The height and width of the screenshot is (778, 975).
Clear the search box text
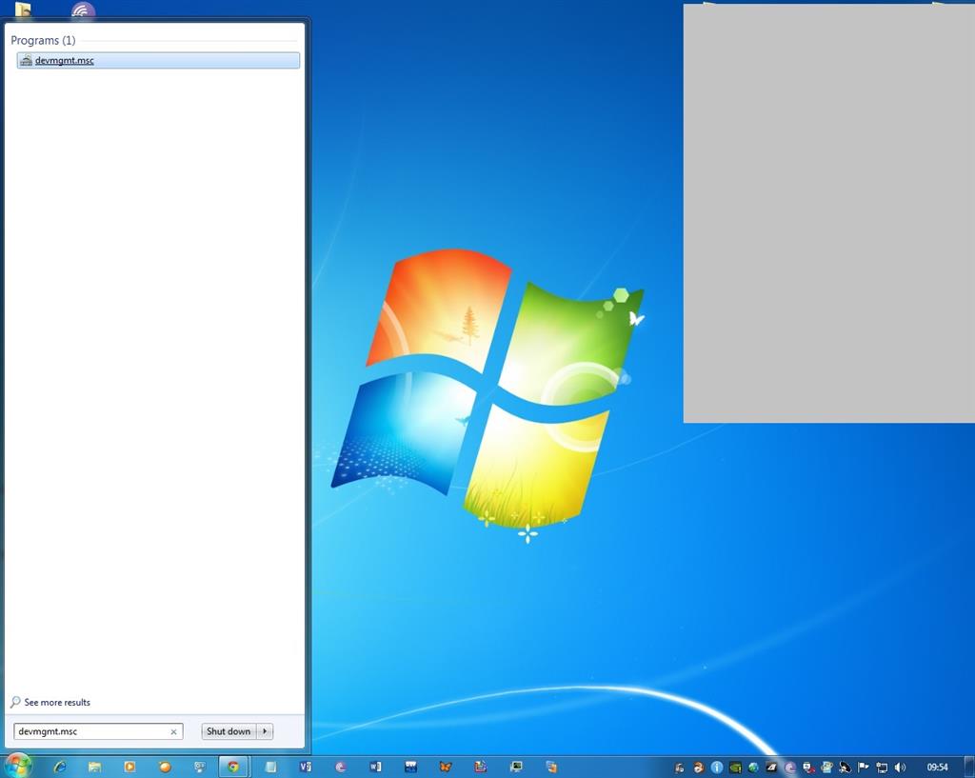(x=173, y=732)
